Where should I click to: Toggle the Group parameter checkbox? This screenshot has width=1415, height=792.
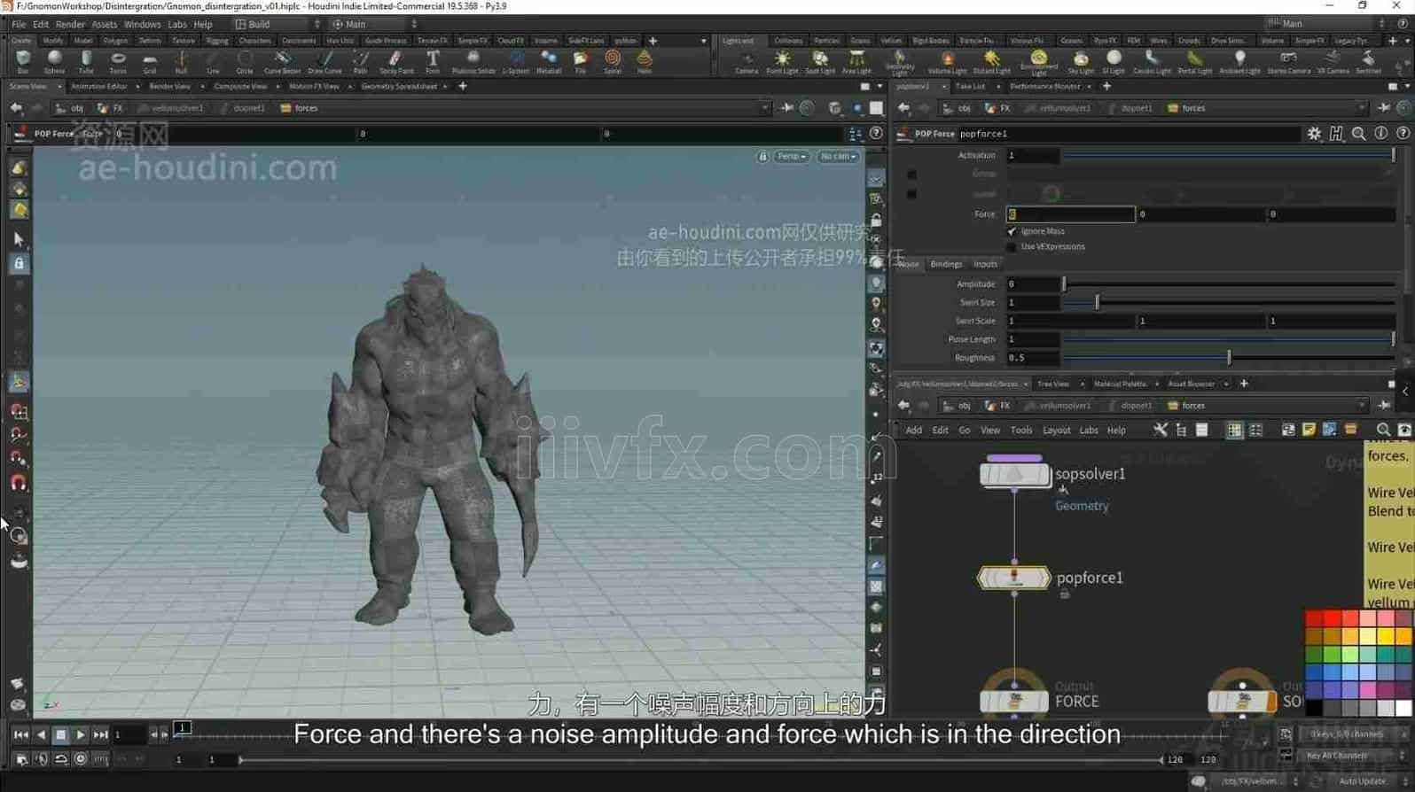pos(911,175)
